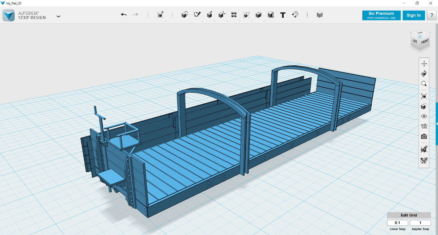Toggle grid visibility icon
The height and width of the screenshot is (235, 438).
tap(424, 126)
